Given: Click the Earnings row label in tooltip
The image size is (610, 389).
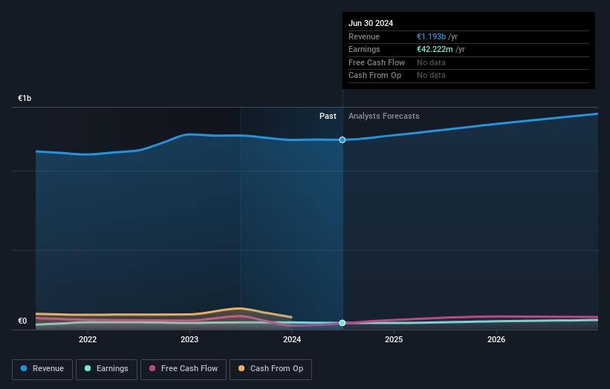Looking at the screenshot, I should tap(364, 49).
